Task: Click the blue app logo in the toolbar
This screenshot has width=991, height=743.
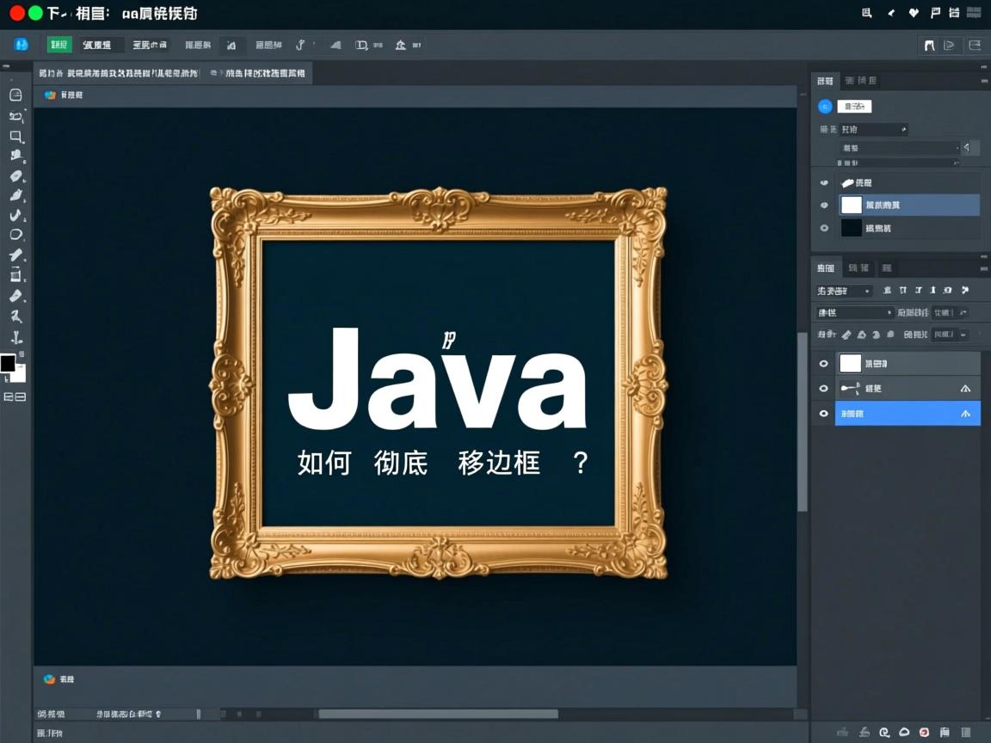Action: tap(20, 44)
